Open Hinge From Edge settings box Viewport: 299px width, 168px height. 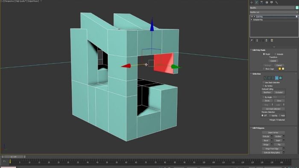coord(284,148)
